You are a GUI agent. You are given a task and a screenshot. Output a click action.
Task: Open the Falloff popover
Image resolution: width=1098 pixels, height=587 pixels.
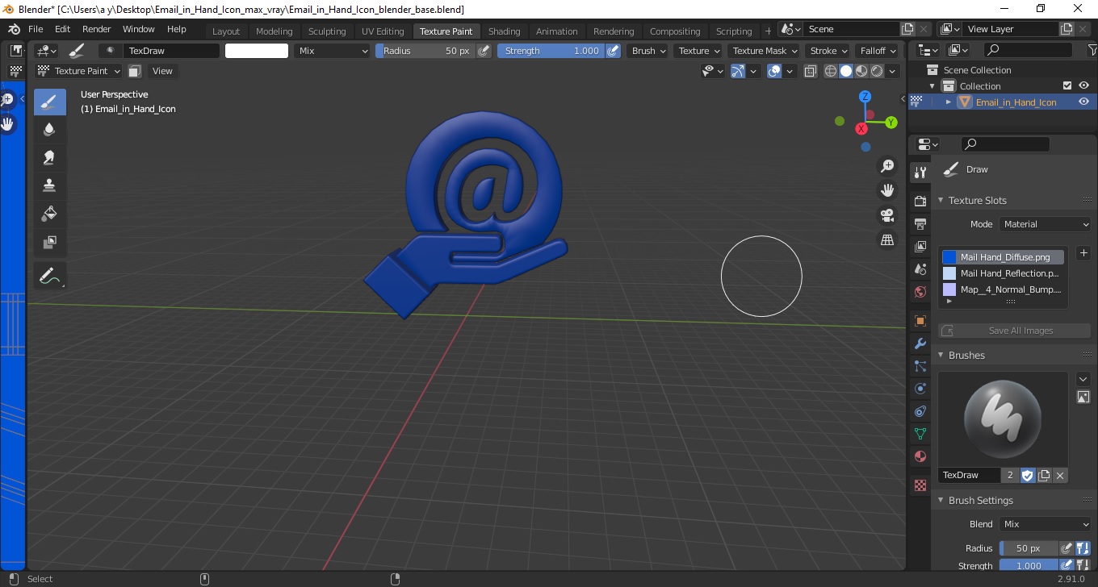878,51
